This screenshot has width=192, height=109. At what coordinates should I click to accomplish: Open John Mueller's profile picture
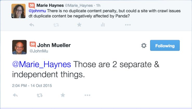click(x=19, y=47)
